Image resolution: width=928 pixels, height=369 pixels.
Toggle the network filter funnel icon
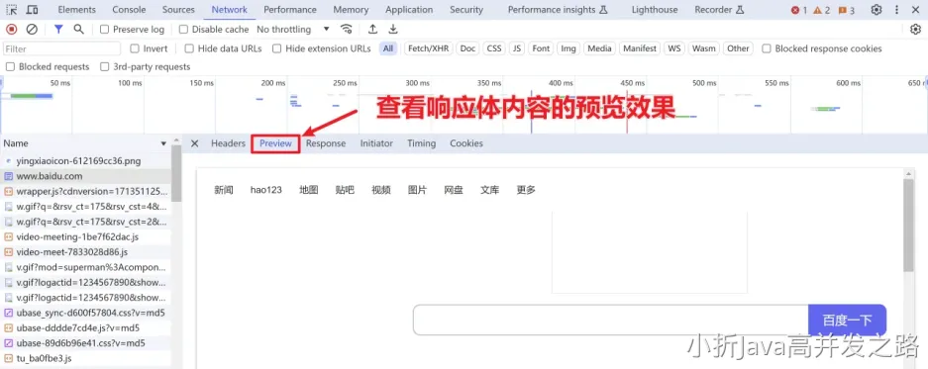click(x=58, y=29)
